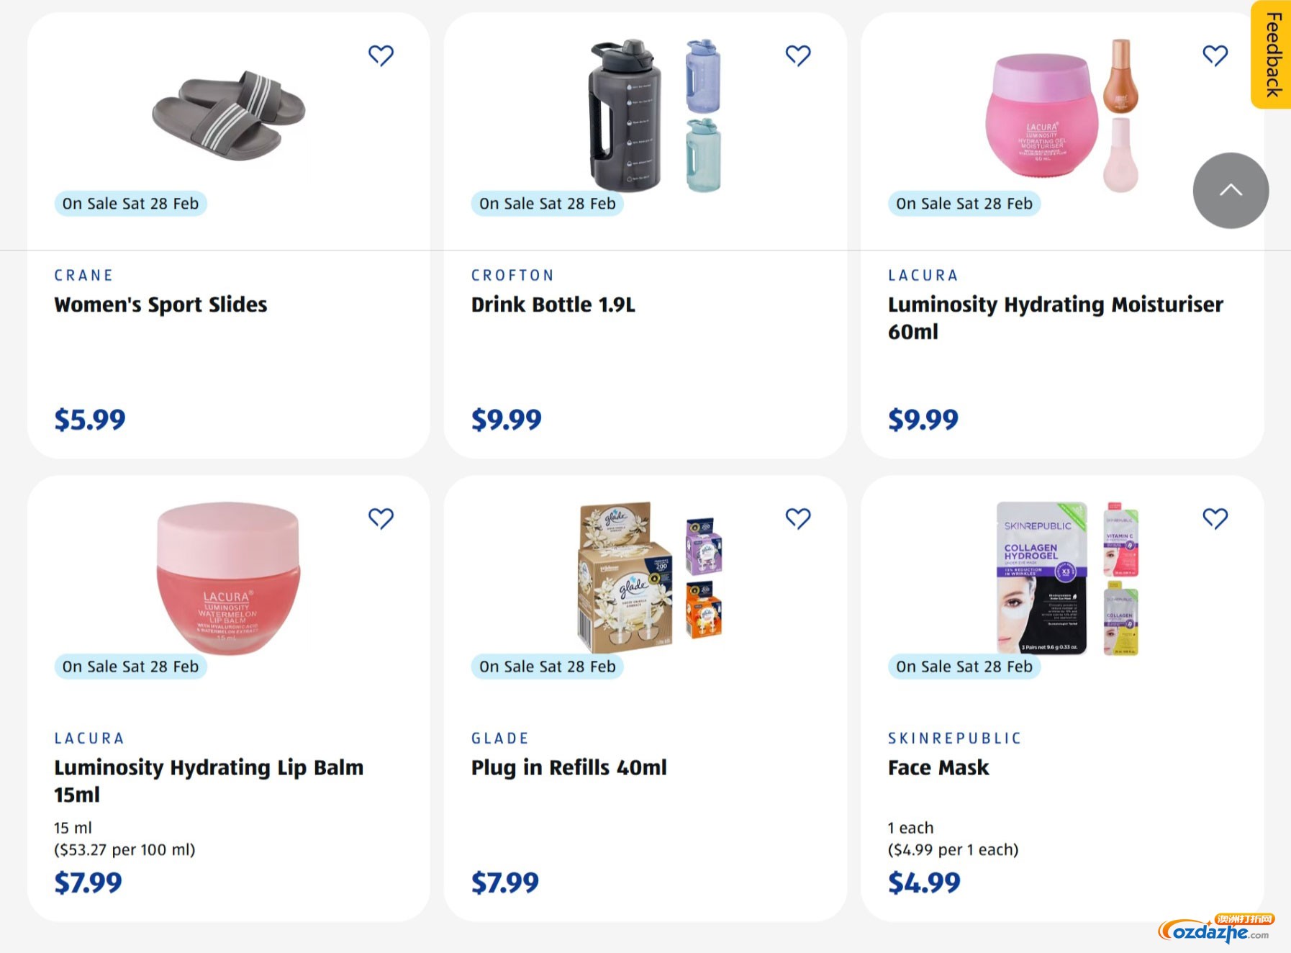Toggle heart on Luminosity Hydrating Moisturiser
The width and height of the screenshot is (1291, 953).
coord(1215,55)
